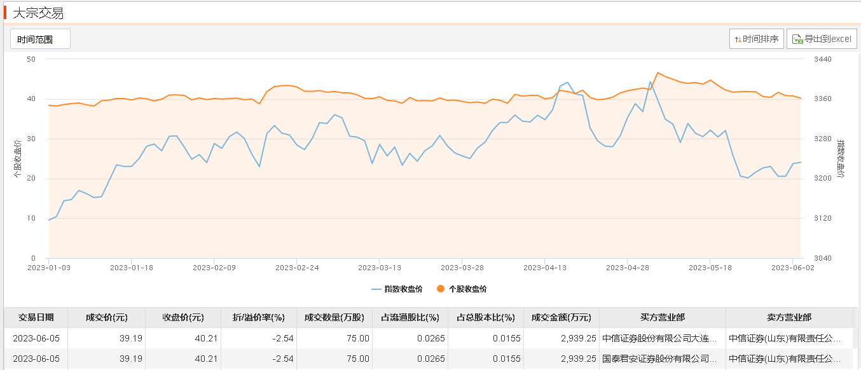The height and width of the screenshot is (370, 861).
Task: Click the 折/溢价率(%) column header
Action: tap(258, 317)
